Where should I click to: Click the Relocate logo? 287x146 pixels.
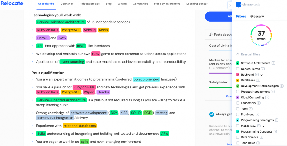coord(12,3)
